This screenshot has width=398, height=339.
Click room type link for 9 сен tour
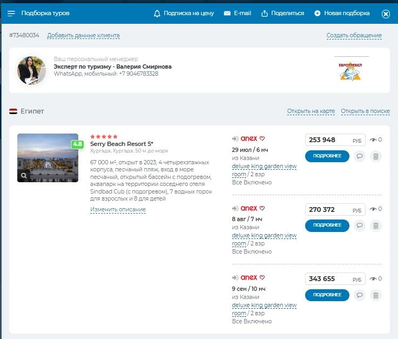click(x=264, y=309)
